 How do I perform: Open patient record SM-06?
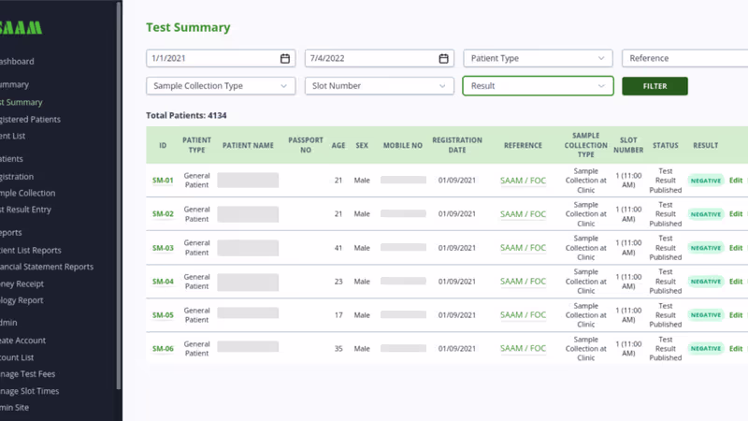[163, 348]
